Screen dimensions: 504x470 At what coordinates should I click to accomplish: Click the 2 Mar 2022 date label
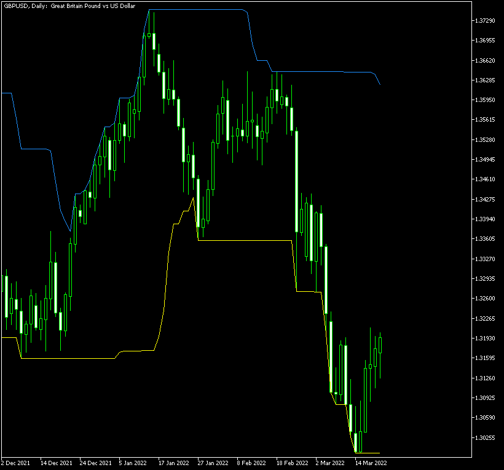pos(330,463)
